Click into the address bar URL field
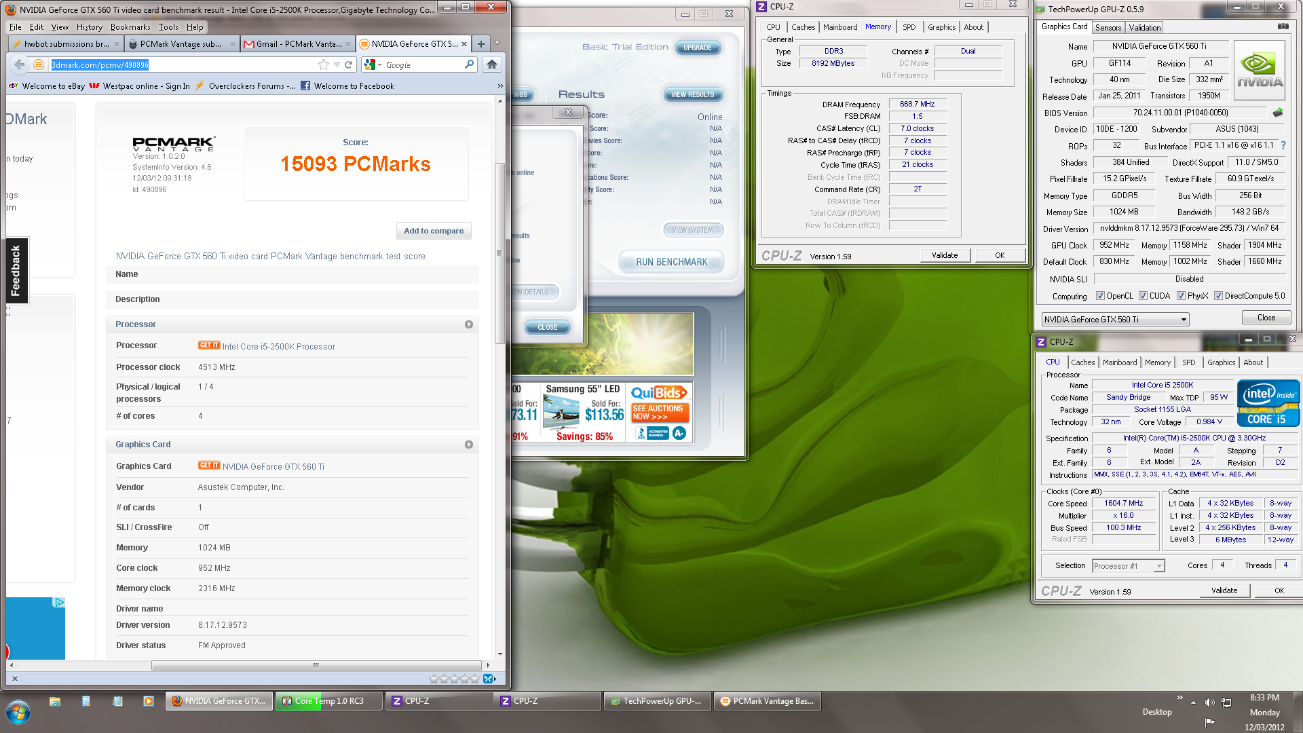Image resolution: width=1303 pixels, height=733 pixels. (x=183, y=64)
